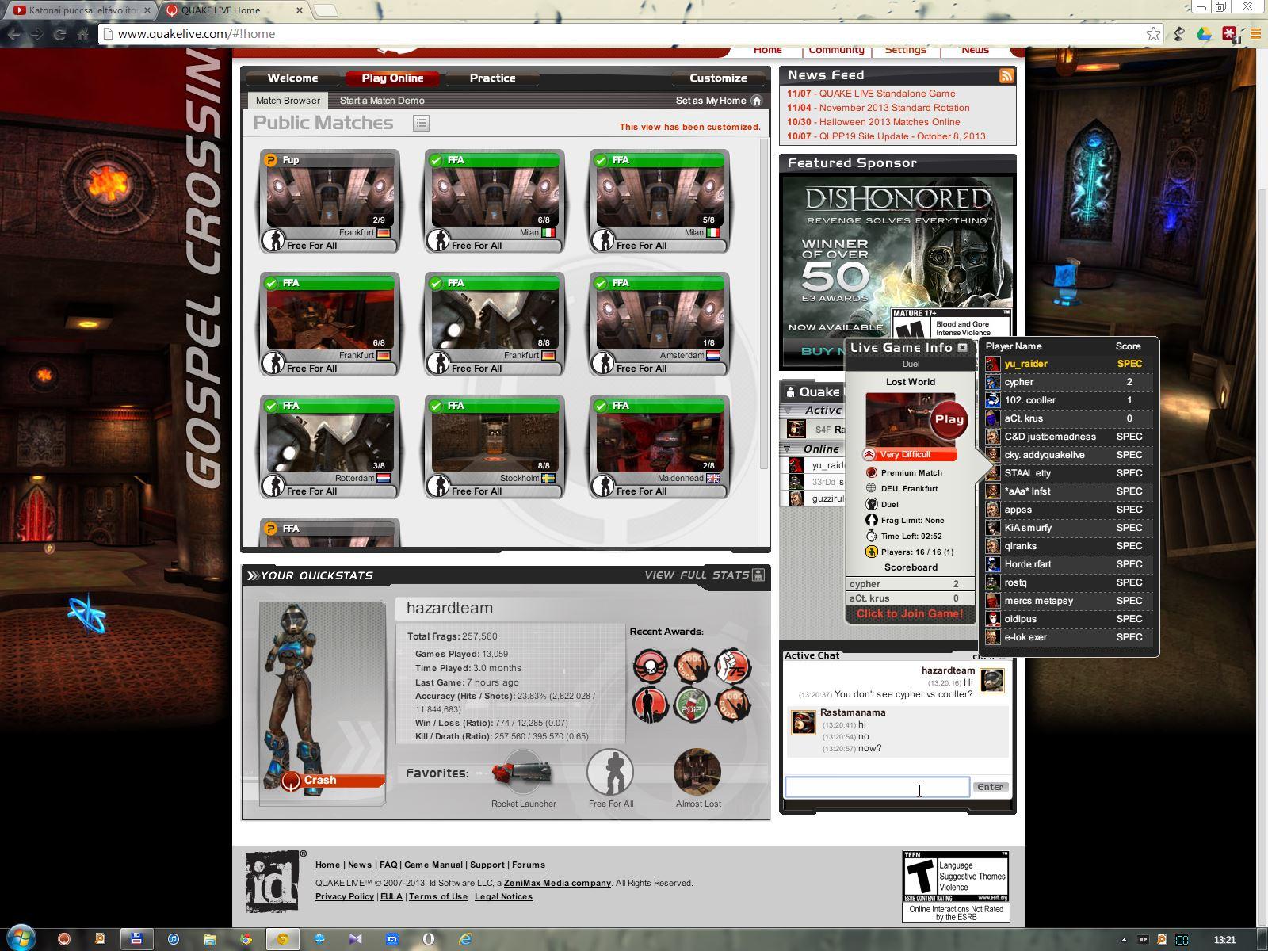Viewport: 1268px width, 951px height.
Task: Open the Amsterdam FFA match
Action: click(659, 324)
